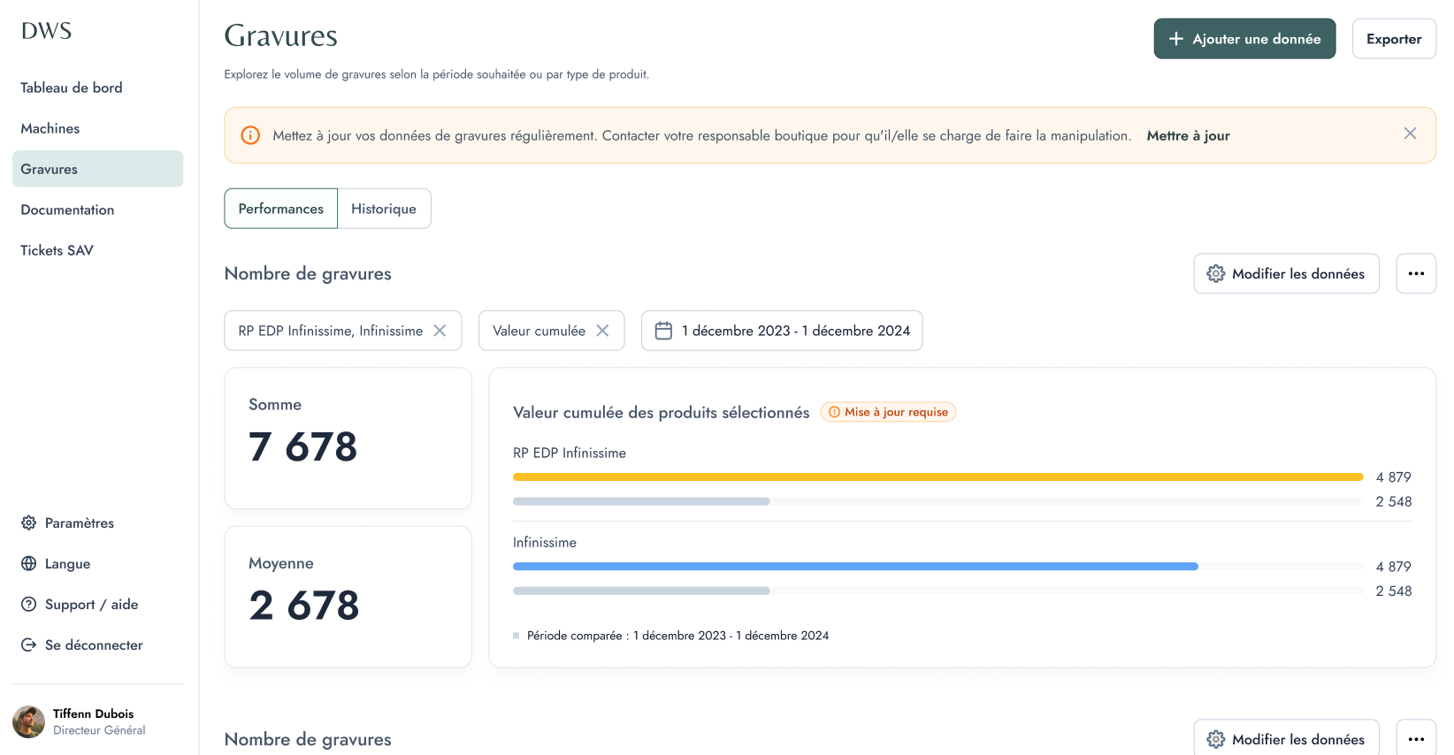Select Gravures in the sidebar
The width and height of the screenshot is (1454, 755).
[97, 169]
